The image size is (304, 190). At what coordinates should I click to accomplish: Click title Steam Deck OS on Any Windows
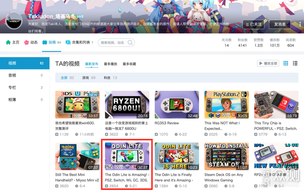pos(224,177)
